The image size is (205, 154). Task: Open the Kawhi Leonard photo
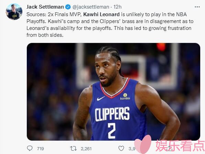click(x=114, y=92)
